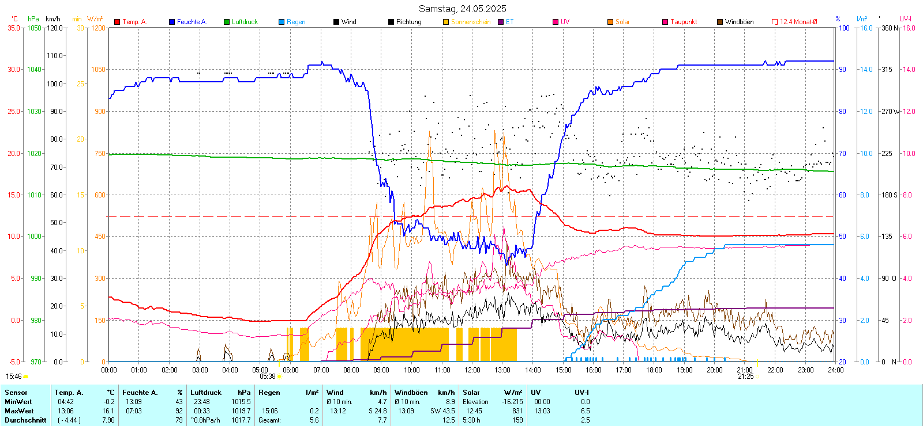The height and width of the screenshot is (426, 923).
Task: Click the sun icon beside 15:46
Action: 25,376
